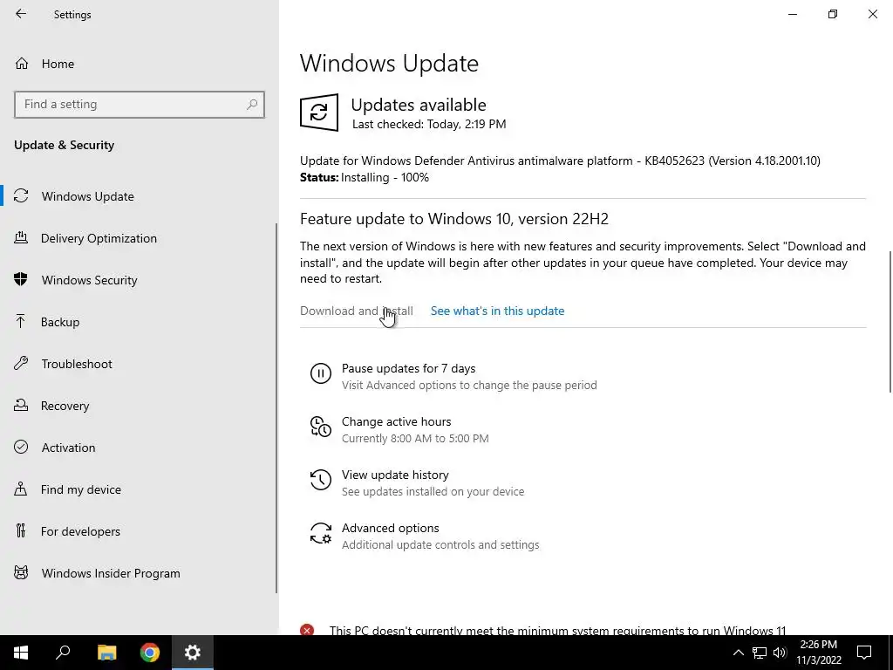Screen dimensions: 893x670
Task: Click the Recovery sidebar icon
Action: click(x=21, y=405)
